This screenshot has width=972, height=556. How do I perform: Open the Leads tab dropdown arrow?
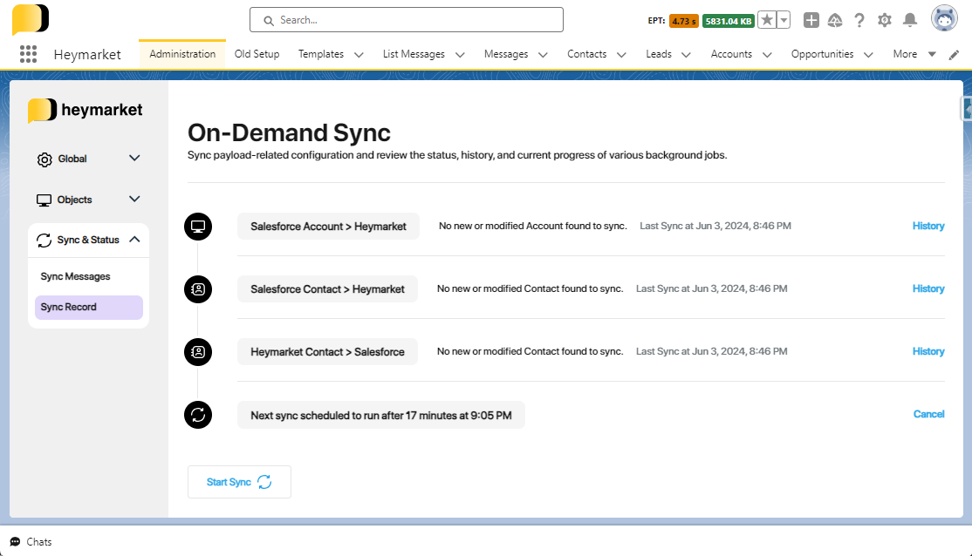click(686, 55)
